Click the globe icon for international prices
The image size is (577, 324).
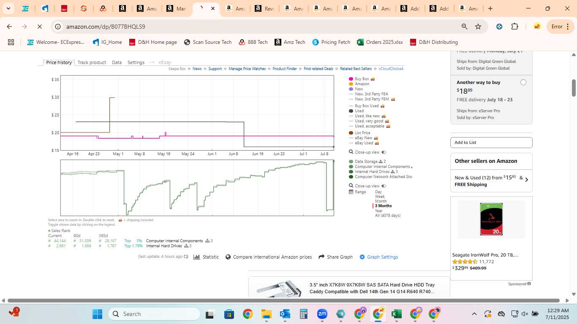(228, 257)
